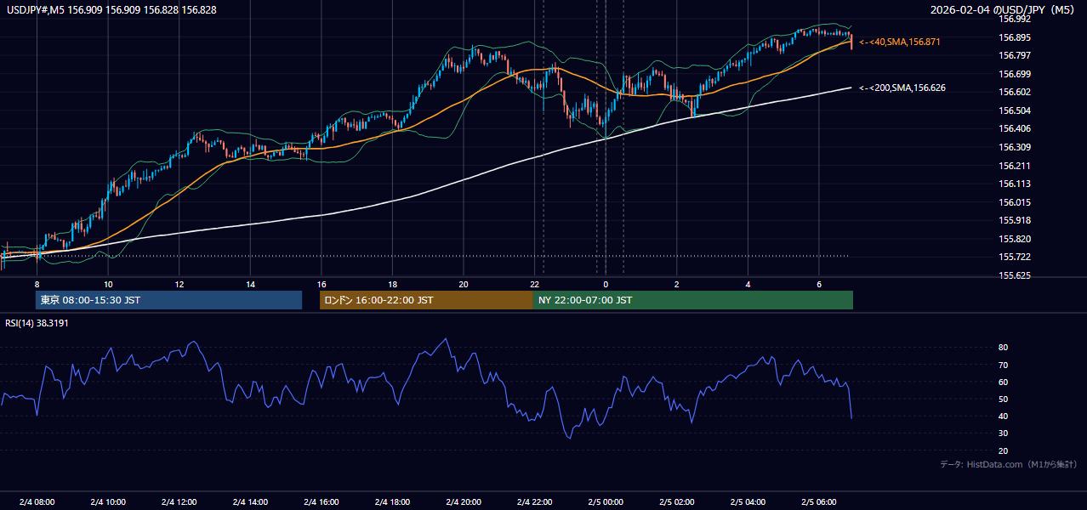1087x510 pixels.
Task: Select the 40 SMA 156.871 label
Action: [x=900, y=42]
